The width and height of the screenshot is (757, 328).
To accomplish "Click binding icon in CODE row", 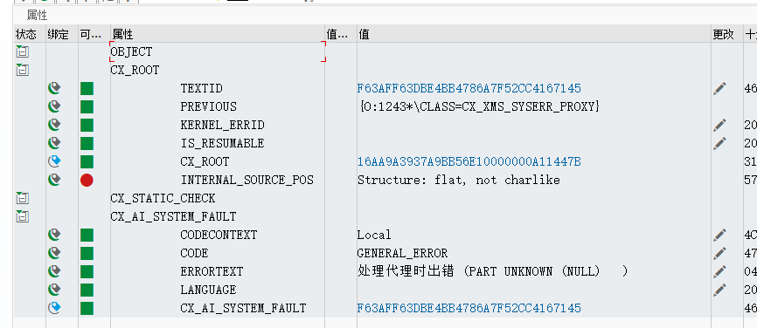I will (54, 253).
